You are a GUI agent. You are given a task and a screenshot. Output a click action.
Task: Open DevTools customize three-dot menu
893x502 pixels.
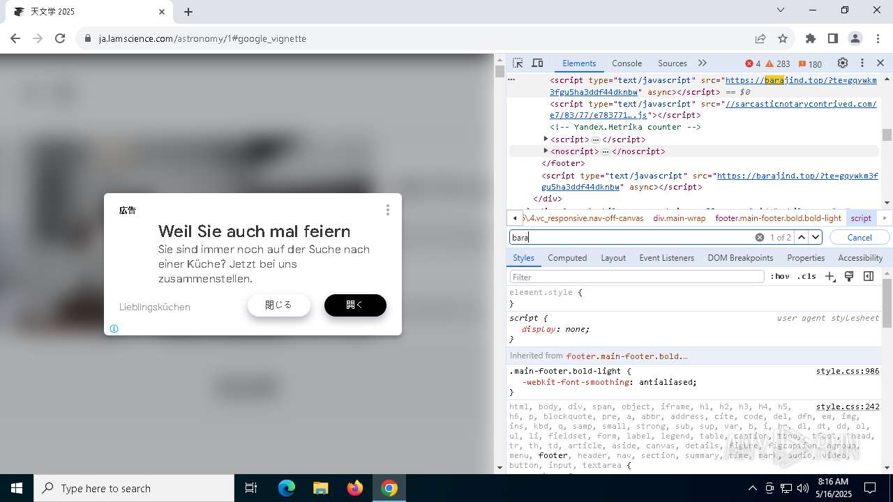(x=862, y=63)
